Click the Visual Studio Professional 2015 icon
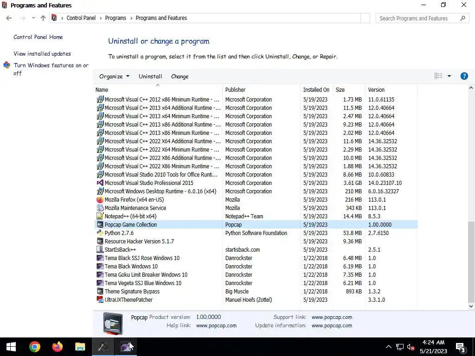 point(100,183)
